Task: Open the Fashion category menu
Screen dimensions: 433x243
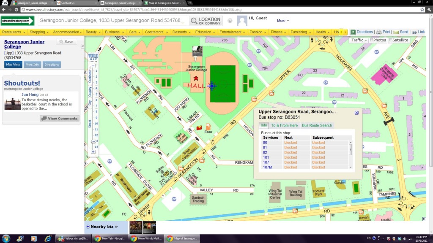Action: (x=258, y=32)
